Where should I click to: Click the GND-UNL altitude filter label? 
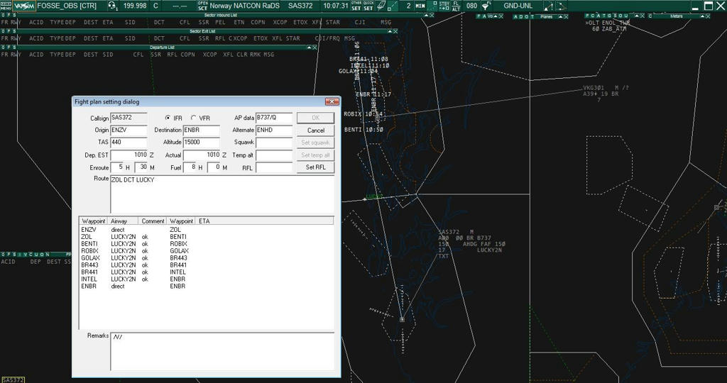tap(518, 6)
